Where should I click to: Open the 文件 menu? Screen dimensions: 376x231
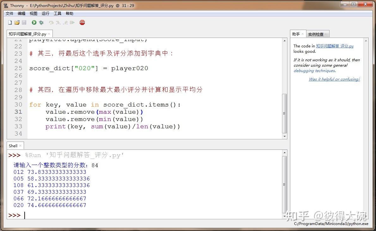coord(9,13)
